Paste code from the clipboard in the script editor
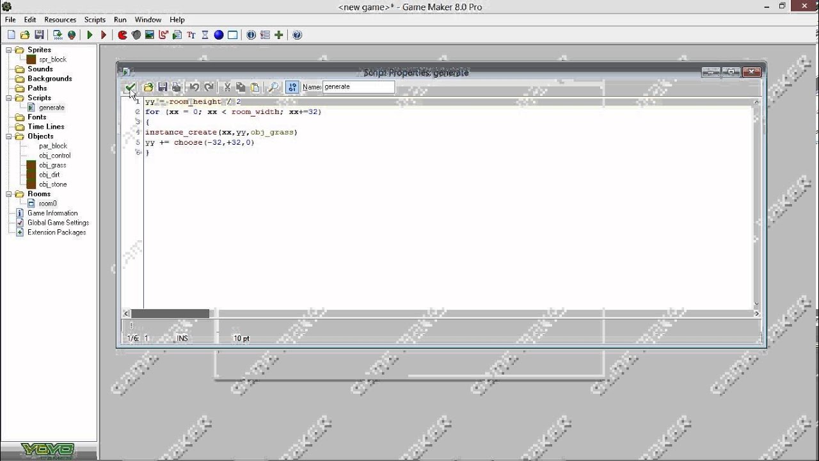 [255, 87]
